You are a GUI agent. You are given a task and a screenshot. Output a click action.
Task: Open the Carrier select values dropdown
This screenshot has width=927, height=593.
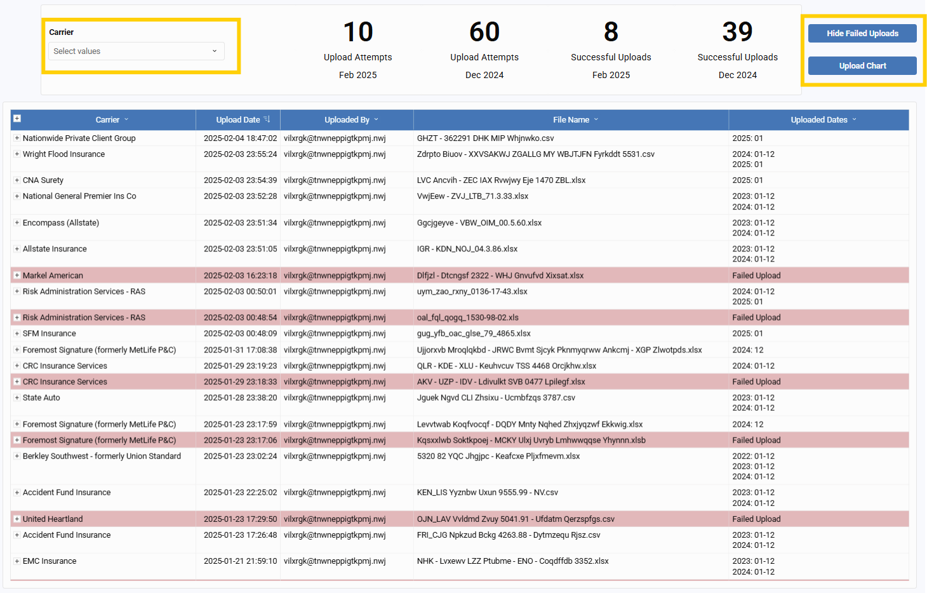136,51
